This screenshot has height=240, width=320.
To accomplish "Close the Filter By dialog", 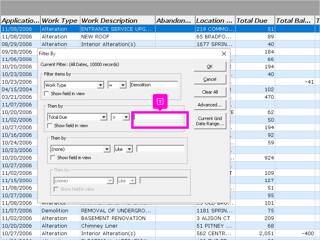I will pos(224,54).
